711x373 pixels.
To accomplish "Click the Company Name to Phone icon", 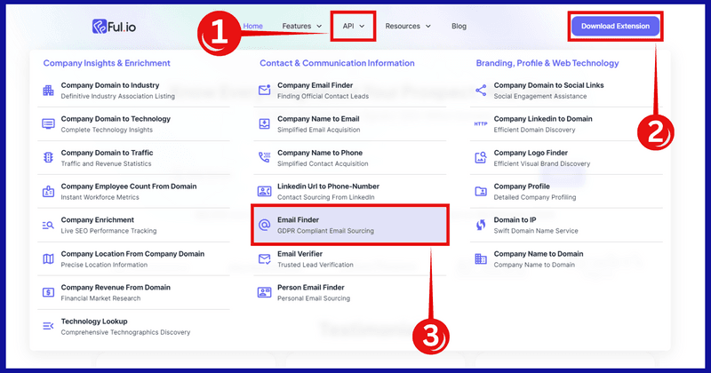I will [264, 157].
